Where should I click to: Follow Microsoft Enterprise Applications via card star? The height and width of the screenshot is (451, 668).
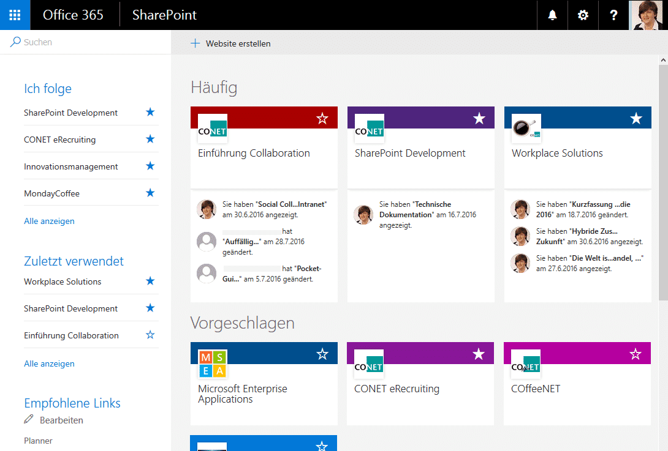(x=322, y=354)
